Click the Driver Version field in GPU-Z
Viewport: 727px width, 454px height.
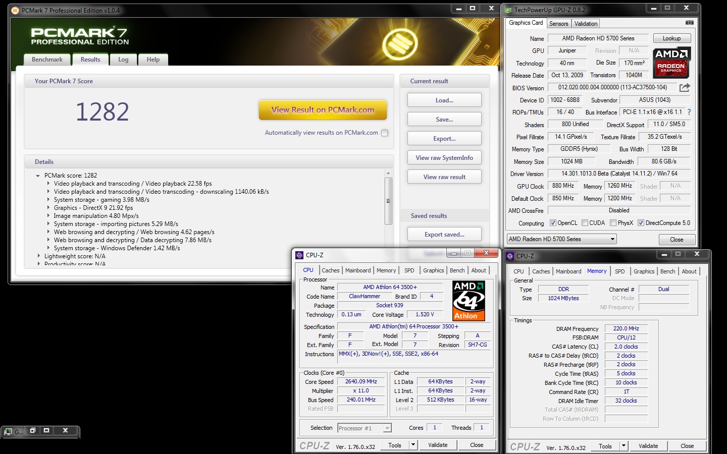[619, 174]
